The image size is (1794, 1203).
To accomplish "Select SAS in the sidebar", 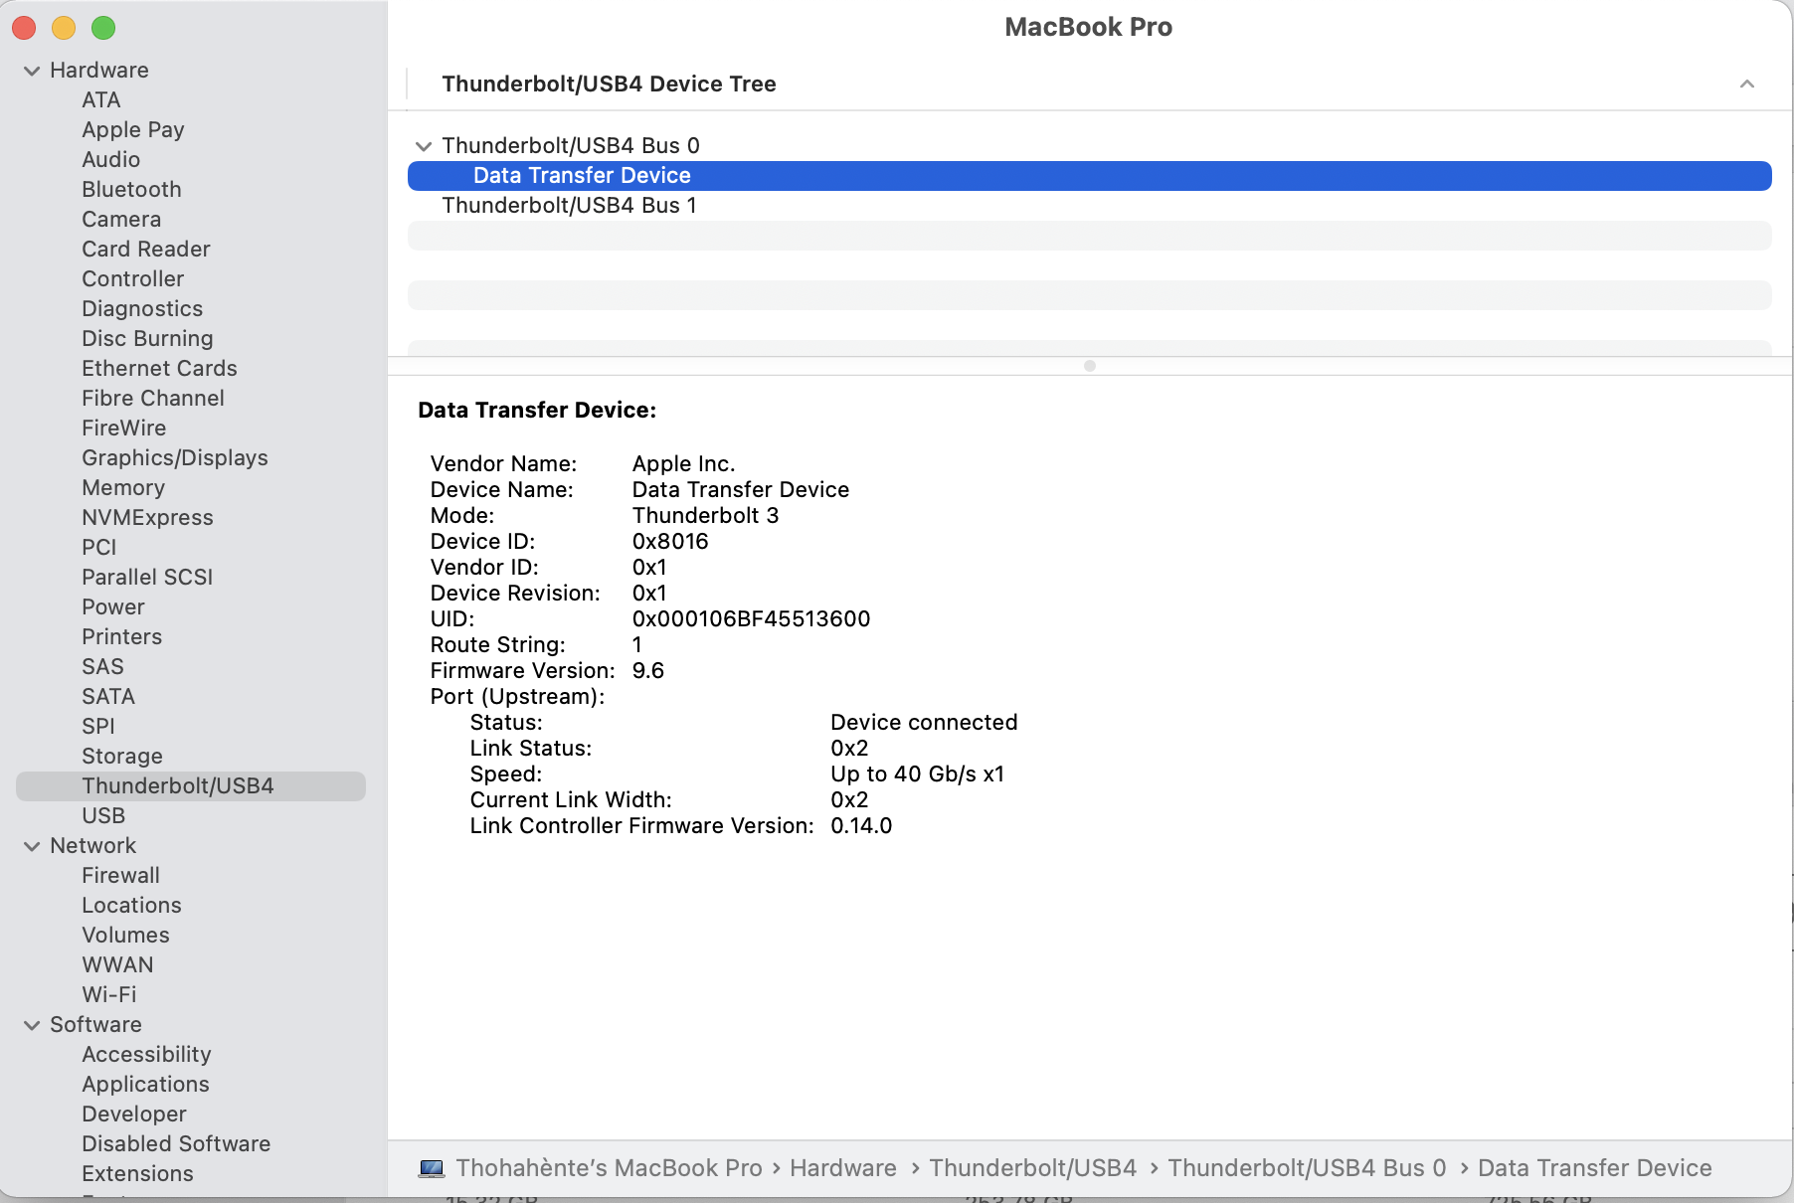I will coord(103,667).
